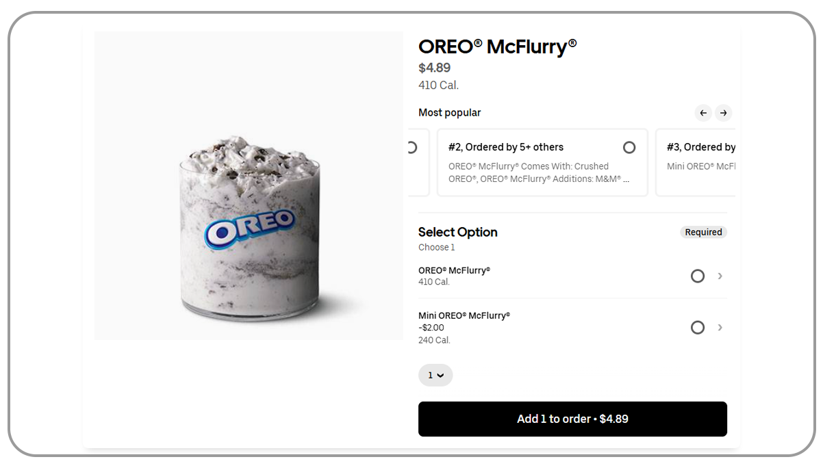Select the partially visible first popular card radio
The width and height of the screenshot is (823, 468).
pyautogui.click(x=412, y=148)
